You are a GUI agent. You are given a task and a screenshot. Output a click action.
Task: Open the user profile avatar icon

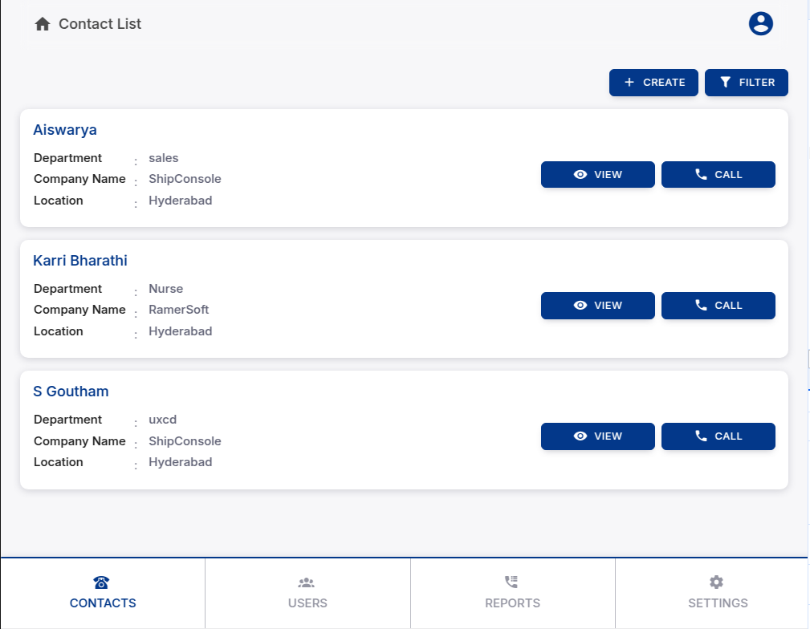pyautogui.click(x=760, y=24)
